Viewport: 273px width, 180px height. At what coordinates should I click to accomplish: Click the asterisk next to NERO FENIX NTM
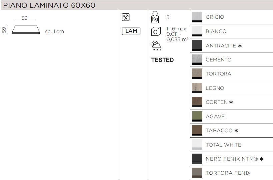click(262, 159)
